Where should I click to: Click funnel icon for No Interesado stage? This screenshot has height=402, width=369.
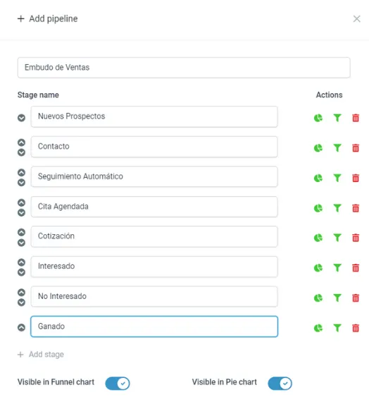[337, 298]
